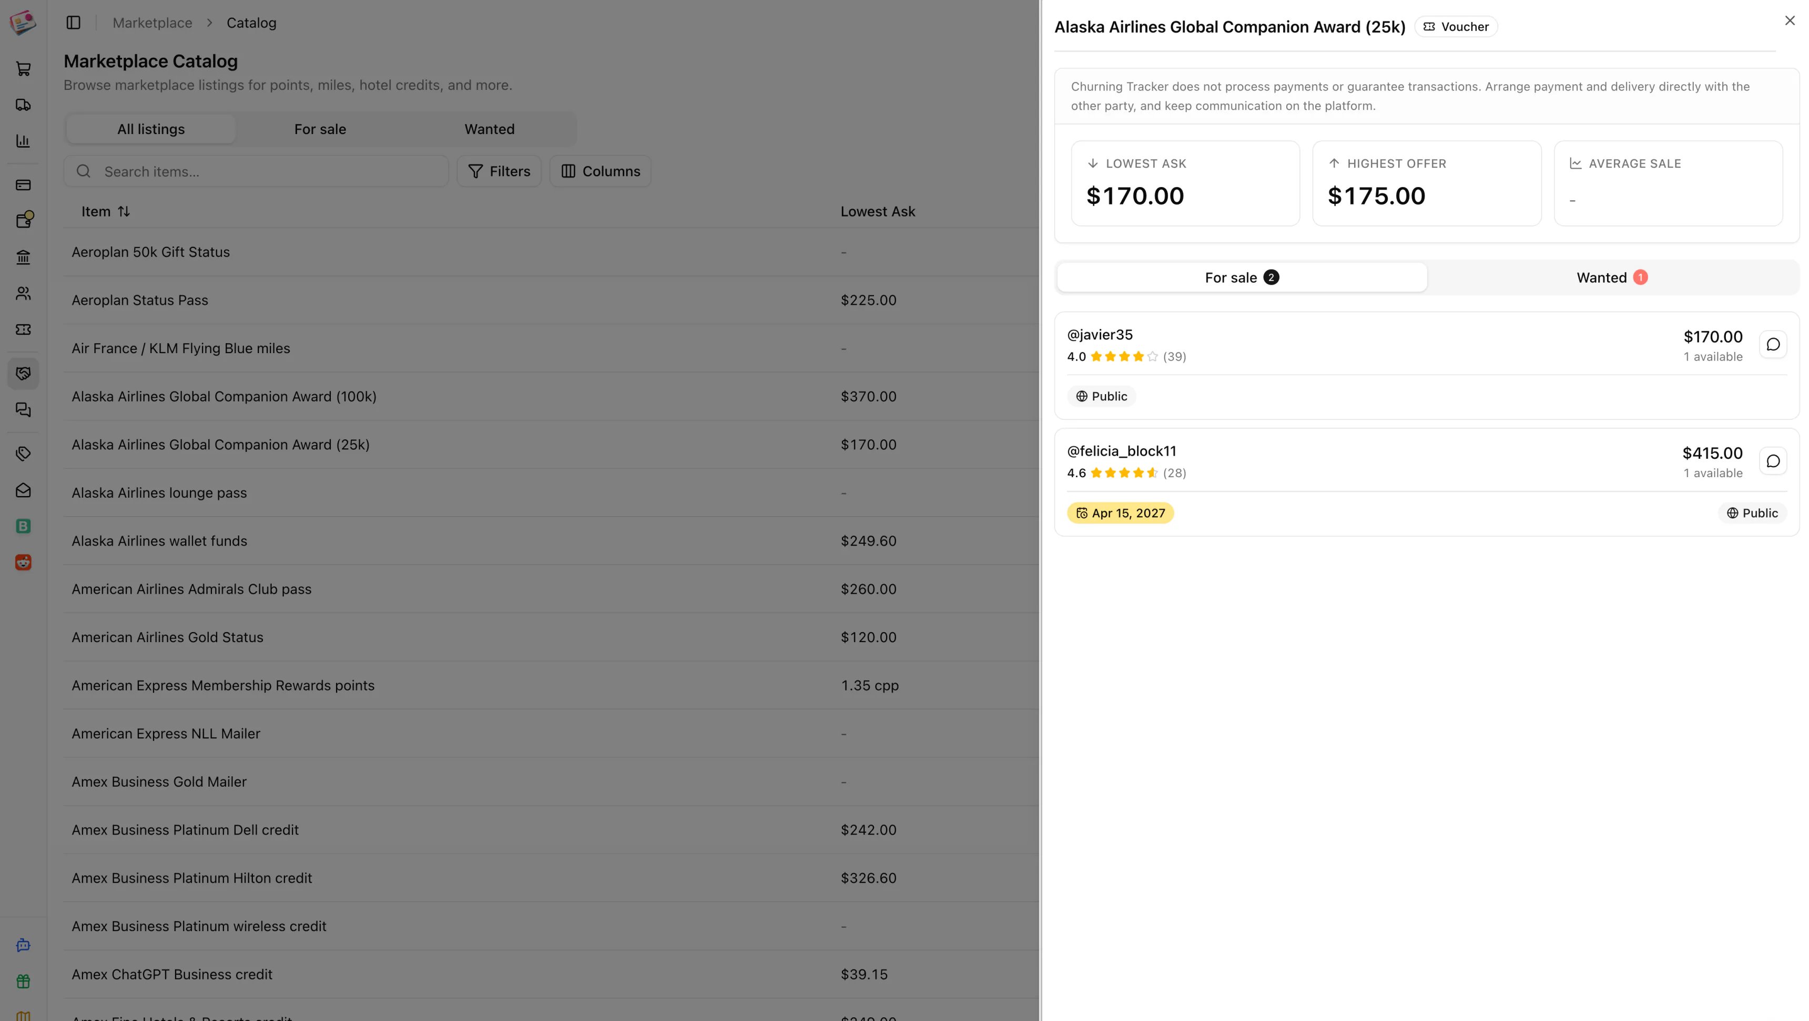Click the bank building sidebar icon
Screen dimensions: 1809x1021
coord(23,257)
